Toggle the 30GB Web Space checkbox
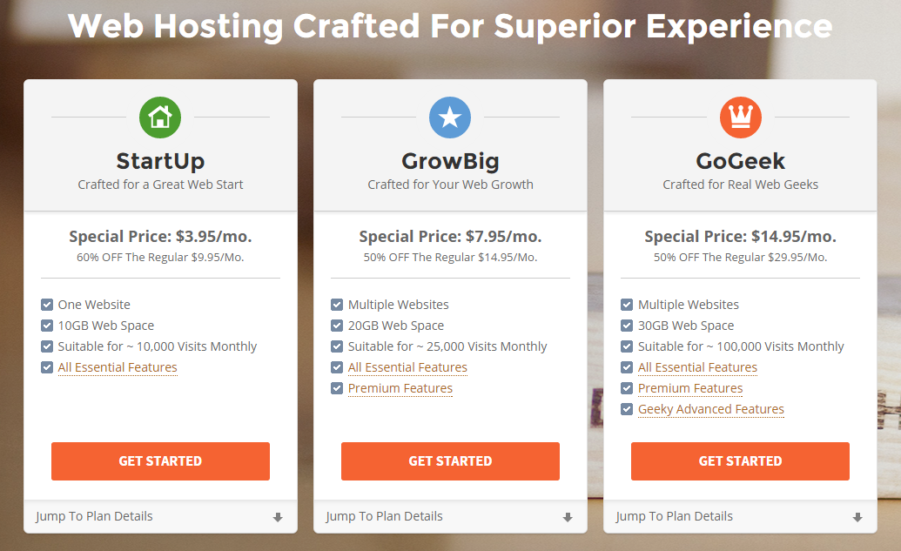The image size is (901, 551). click(x=627, y=325)
